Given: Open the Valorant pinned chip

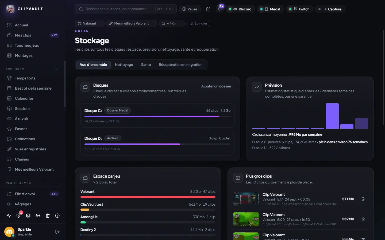Looking at the screenshot, I should tap(90, 23).
